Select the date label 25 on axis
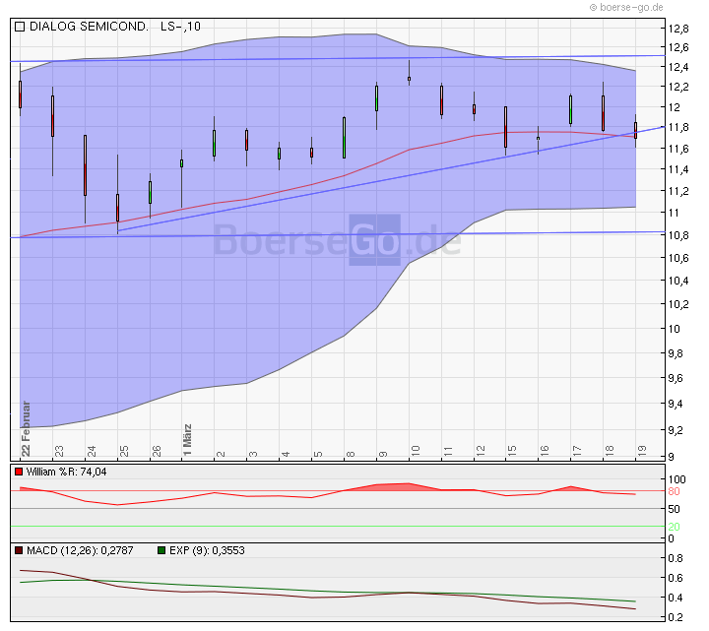This screenshot has width=709, height=631. pos(124,451)
